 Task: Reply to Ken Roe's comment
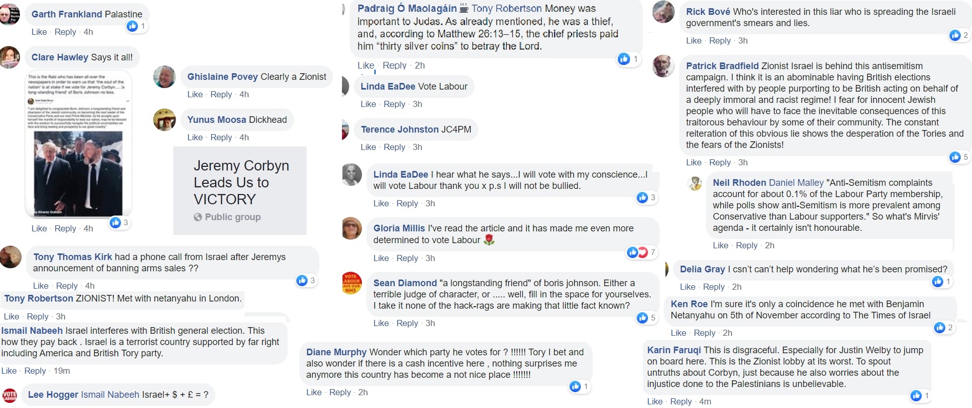pyautogui.click(x=704, y=333)
